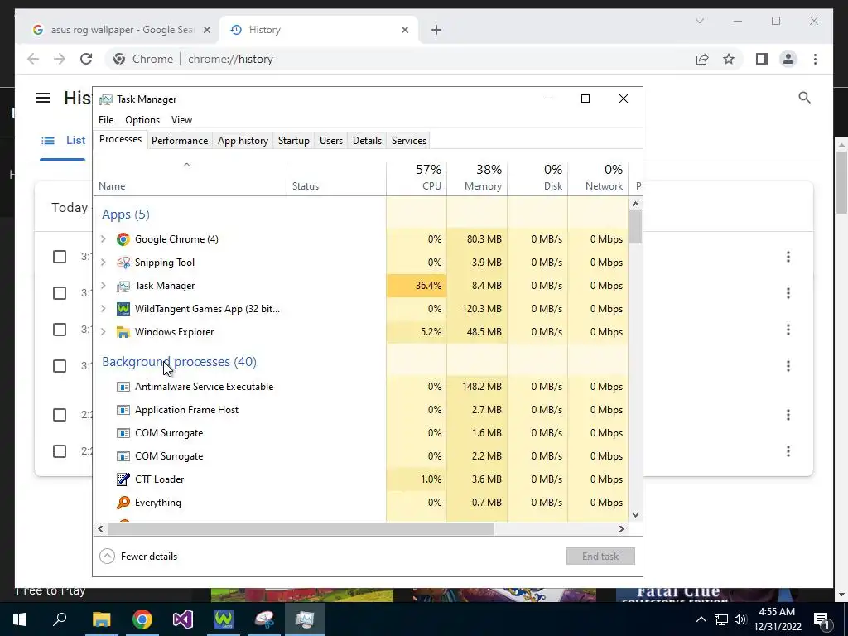
Task: Collapse to Fewer details
Action: (138, 556)
